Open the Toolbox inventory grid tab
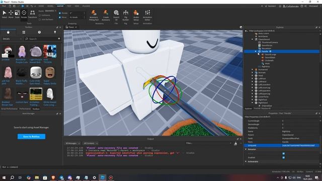Viewport: 322px width, 181px height. click(24, 32)
